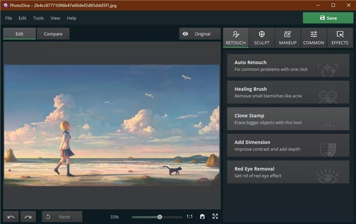Screen dimensions: 356x224
Task: Open the Makeup tab
Action: point(288,38)
